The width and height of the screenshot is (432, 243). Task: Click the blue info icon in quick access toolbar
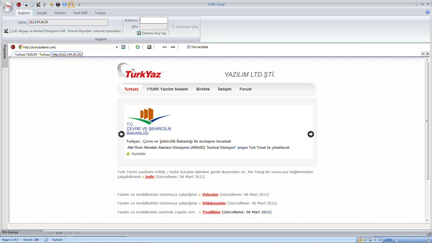click(x=32, y=5)
